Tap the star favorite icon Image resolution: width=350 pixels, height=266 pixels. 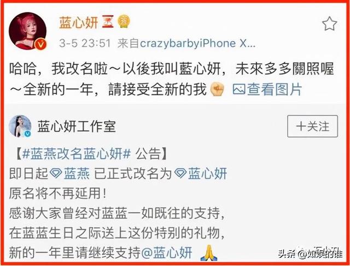point(329,23)
